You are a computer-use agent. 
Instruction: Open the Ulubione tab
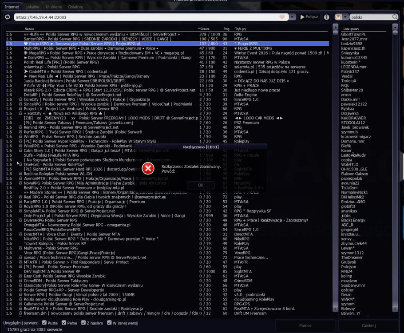tap(54, 7)
